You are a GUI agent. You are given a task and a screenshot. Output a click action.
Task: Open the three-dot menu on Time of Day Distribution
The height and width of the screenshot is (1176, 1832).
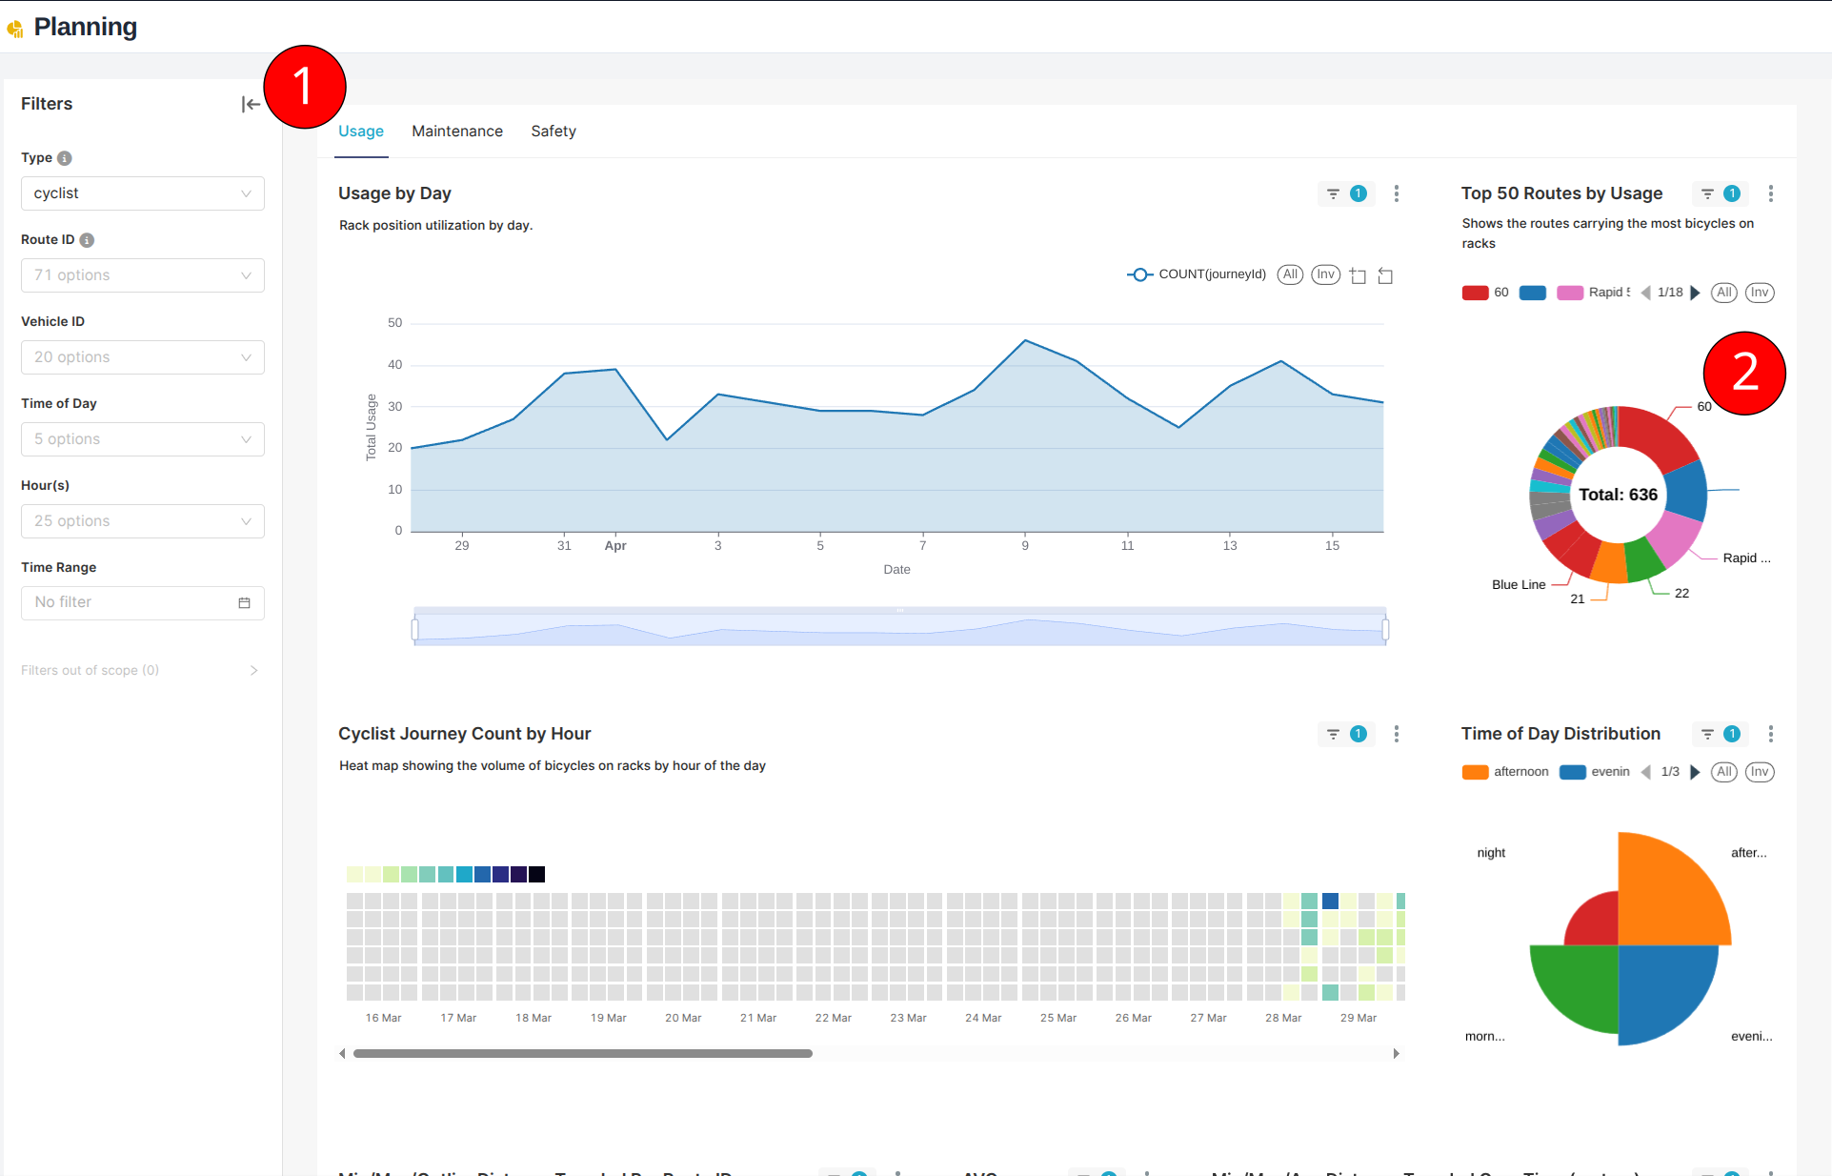tap(1771, 734)
